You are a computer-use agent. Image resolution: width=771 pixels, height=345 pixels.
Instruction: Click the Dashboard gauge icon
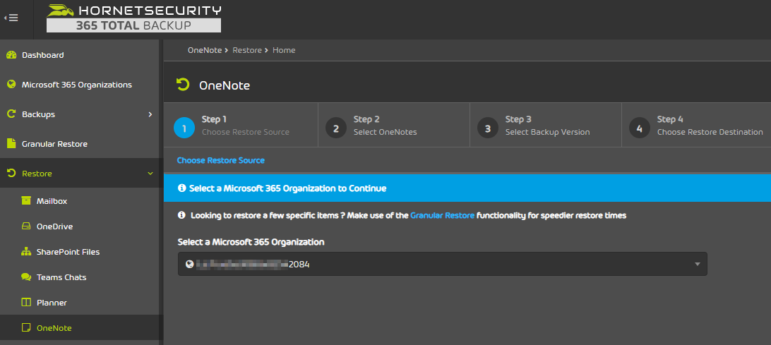pyautogui.click(x=11, y=55)
